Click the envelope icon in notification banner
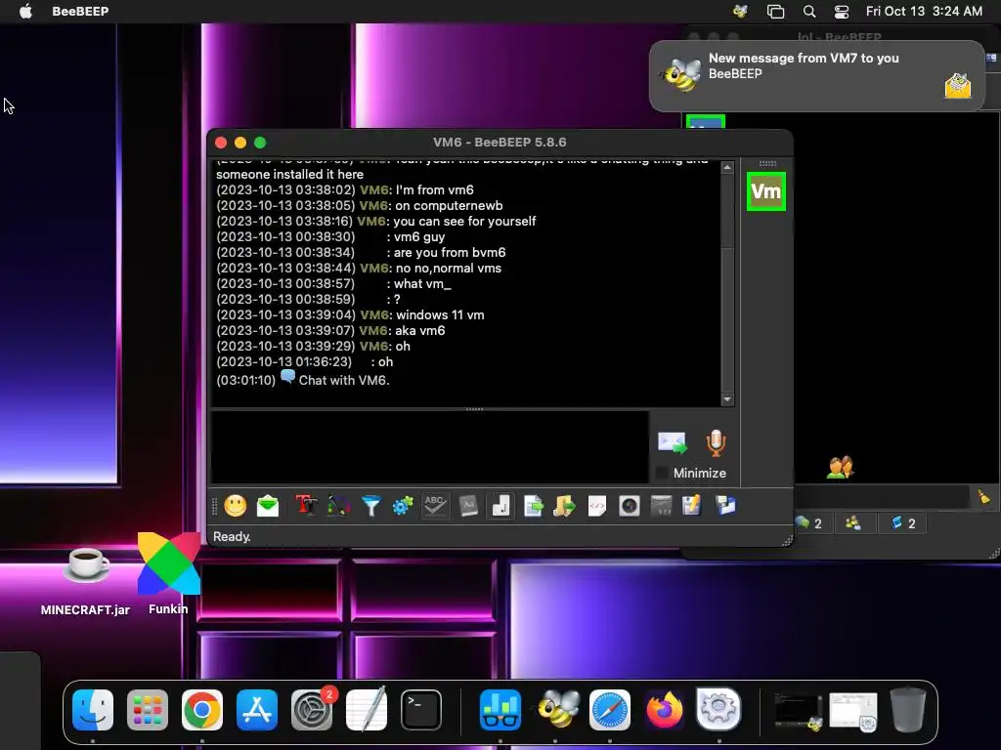 point(958,86)
